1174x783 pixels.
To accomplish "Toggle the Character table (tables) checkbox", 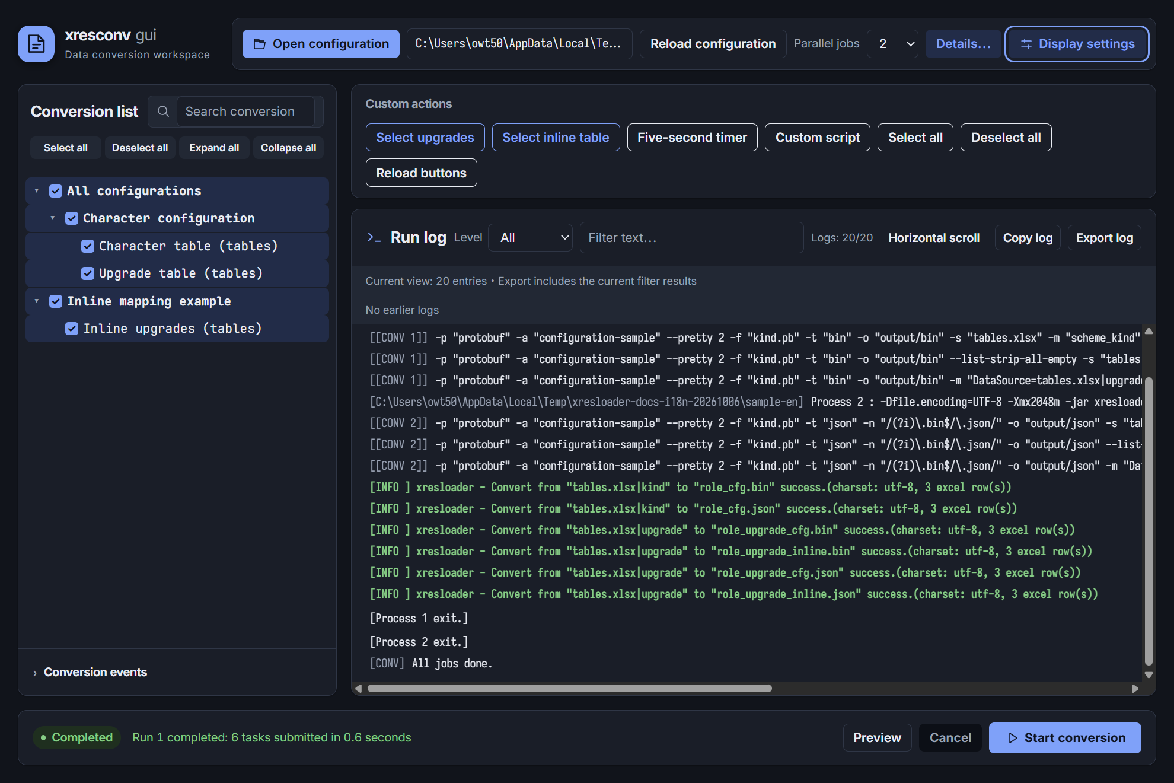I will click(88, 246).
